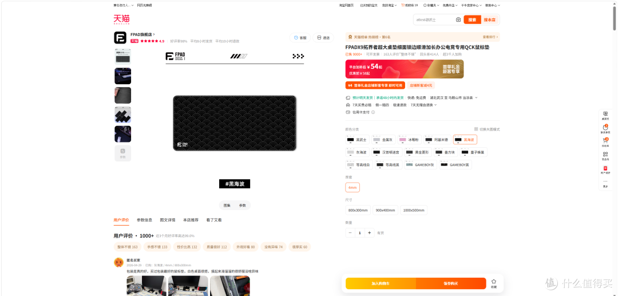Switch to 参数信息 tab
Image resolution: width=618 pixels, height=296 pixels.
click(144, 220)
